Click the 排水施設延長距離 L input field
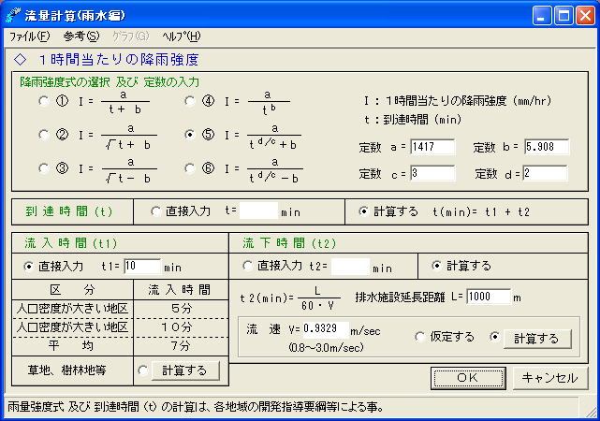 click(x=487, y=297)
